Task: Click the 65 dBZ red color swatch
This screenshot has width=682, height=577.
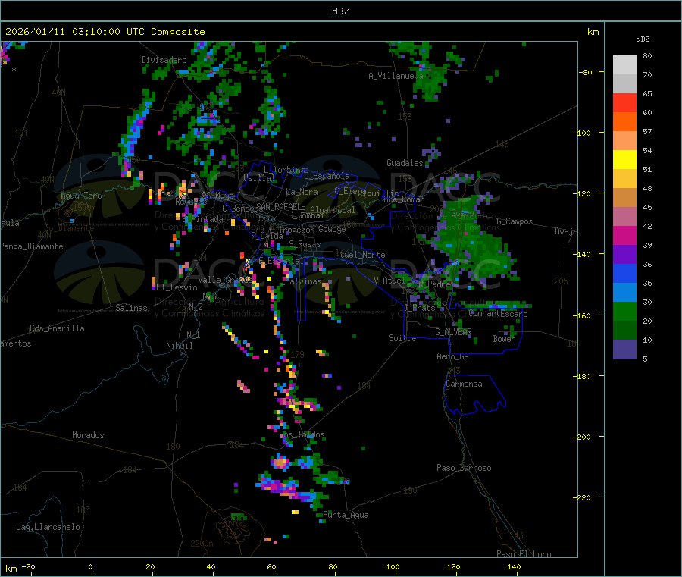Action: pyautogui.click(x=624, y=102)
